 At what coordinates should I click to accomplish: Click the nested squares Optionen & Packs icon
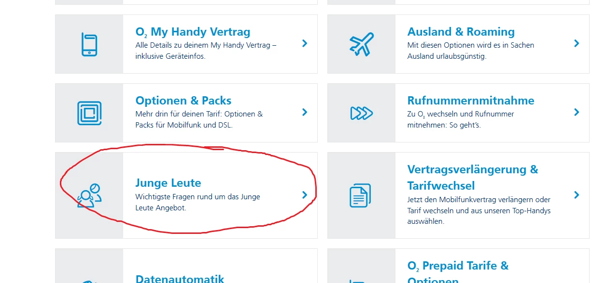pos(89,113)
